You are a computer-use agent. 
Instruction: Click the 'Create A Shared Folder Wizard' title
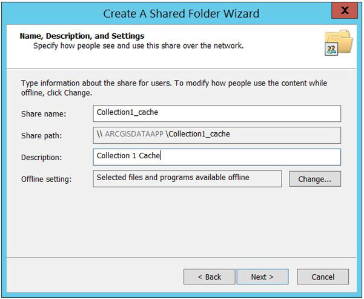[181, 13]
